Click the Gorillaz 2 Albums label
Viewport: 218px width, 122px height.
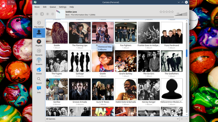[x=57, y=105]
